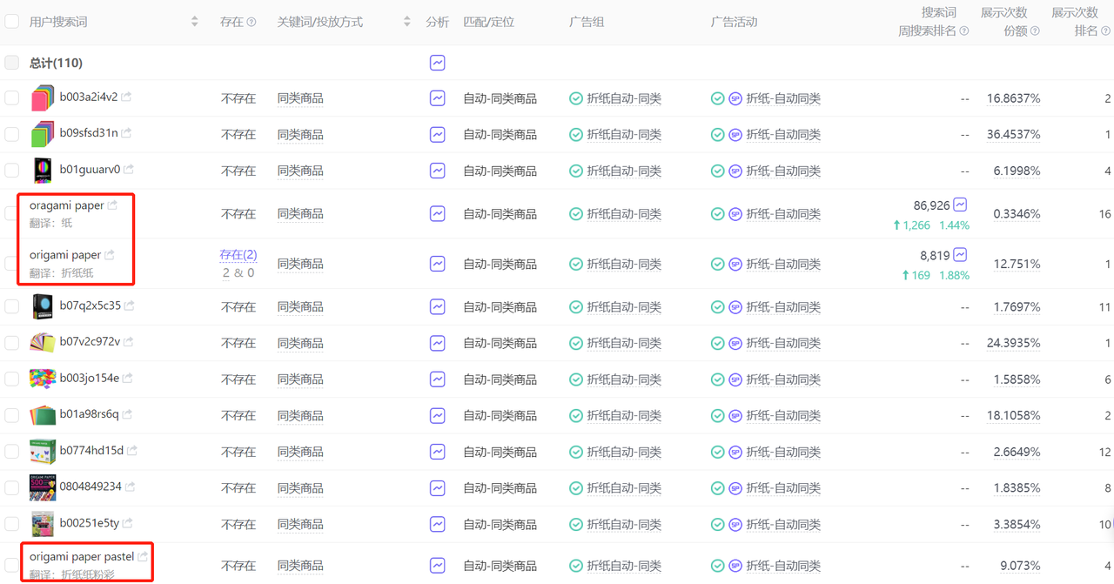View search rank trend chart next to 86,926
1114x584 pixels.
[960, 205]
